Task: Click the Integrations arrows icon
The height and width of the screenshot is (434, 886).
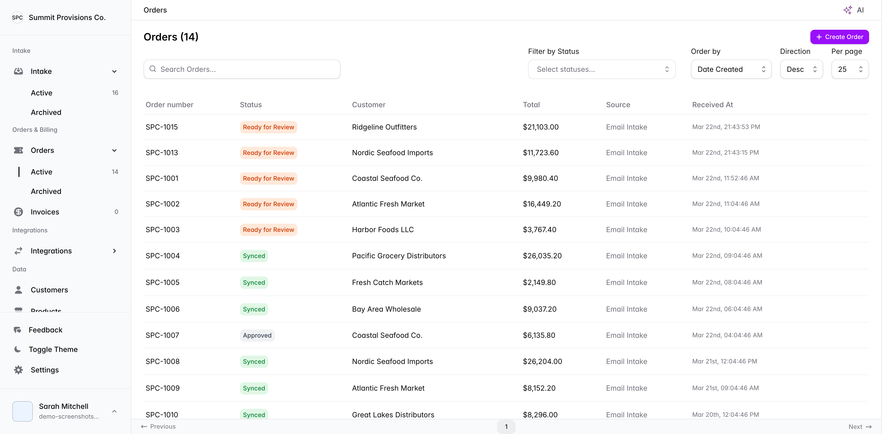Action: [x=18, y=251]
